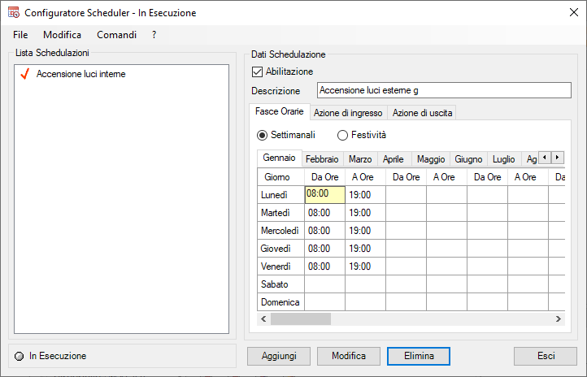This screenshot has height=377, width=587.
Task: Click the In Esecuzione status indicator light
Action: pyautogui.click(x=20, y=356)
